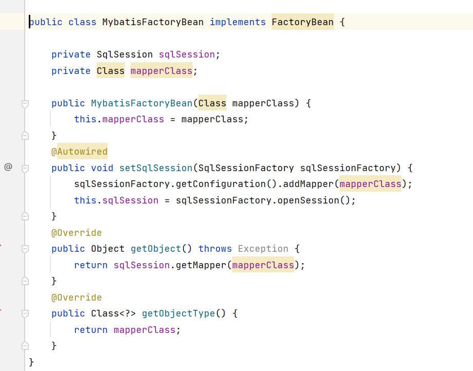Click the @Autowired annotation
The height and width of the screenshot is (371, 473).
click(x=79, y=152)
